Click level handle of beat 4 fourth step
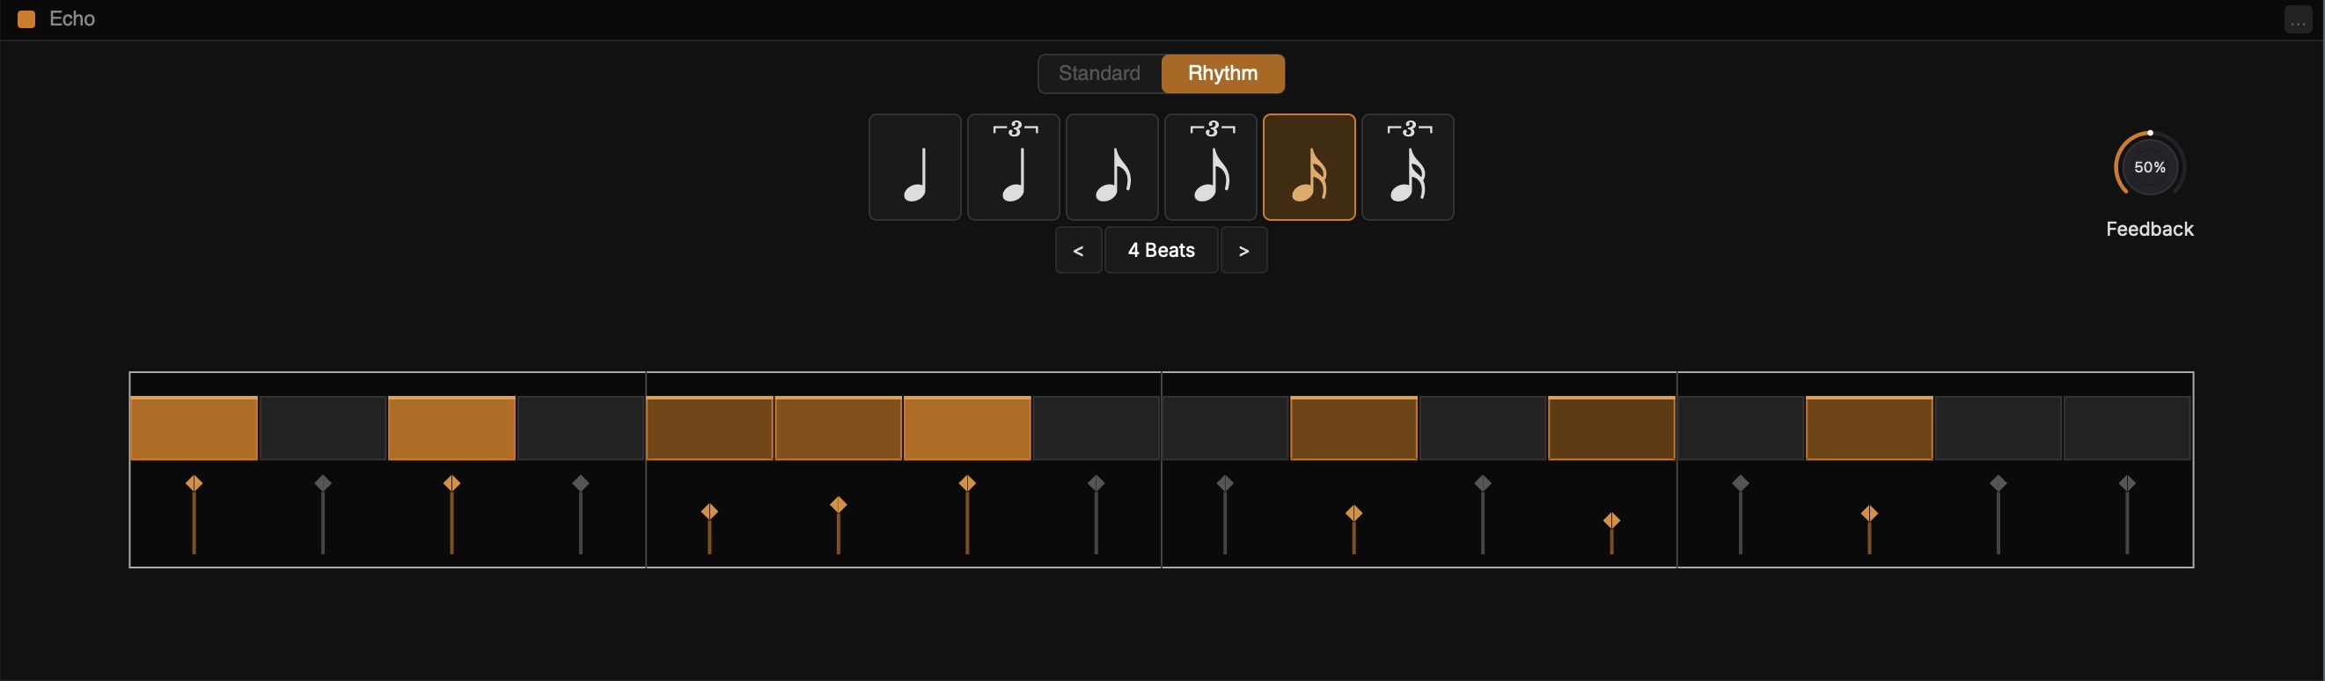The image size is (2325, 681). click(2127, 483)
